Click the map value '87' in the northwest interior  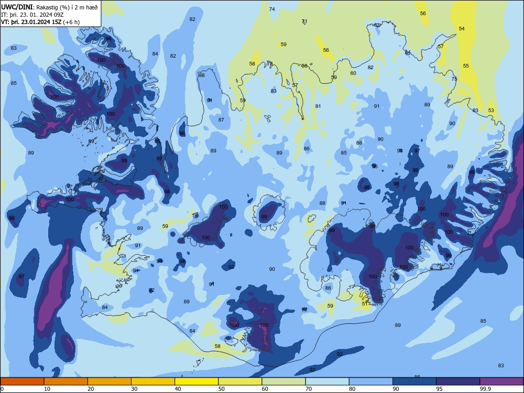pos(221,119)
